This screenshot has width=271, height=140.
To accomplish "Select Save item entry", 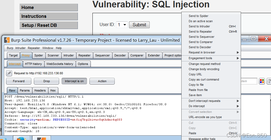I will click(x=211, y=95).
